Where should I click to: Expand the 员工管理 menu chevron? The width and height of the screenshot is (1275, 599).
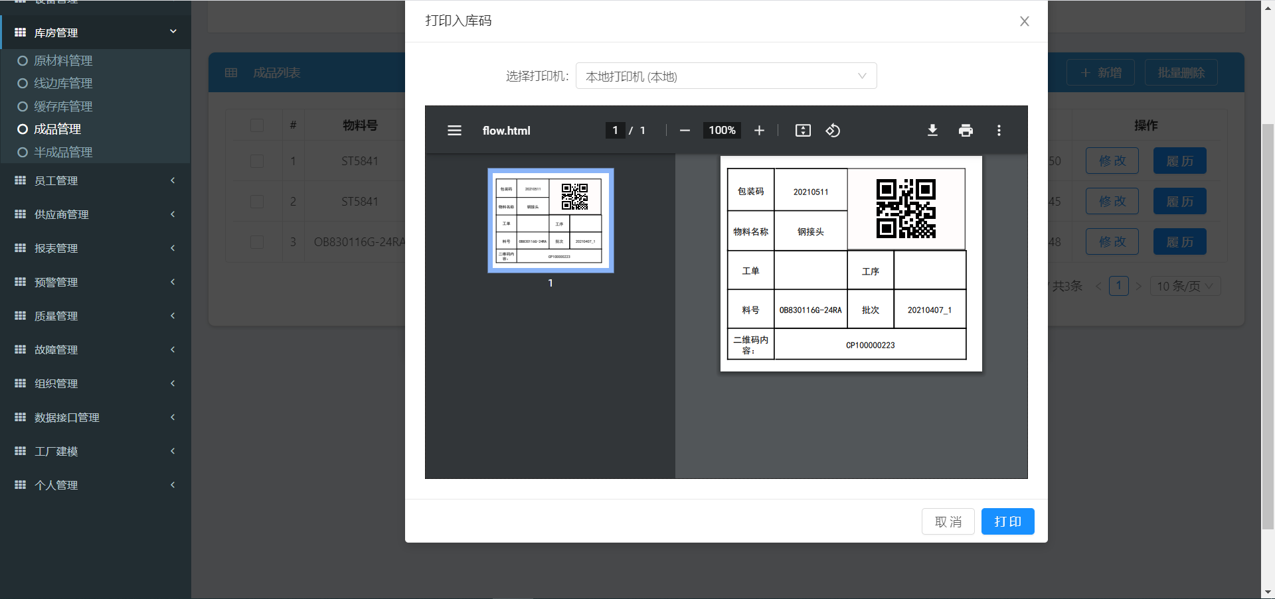click(173, 180)
